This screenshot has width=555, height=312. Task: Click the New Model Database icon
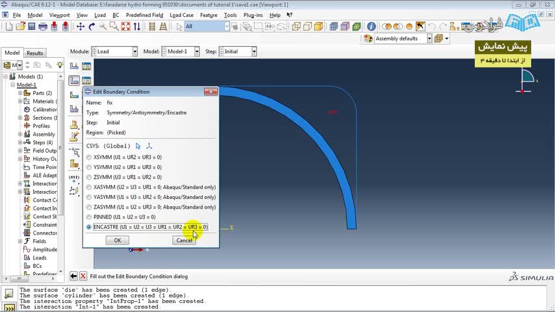(x=9, y=27)
